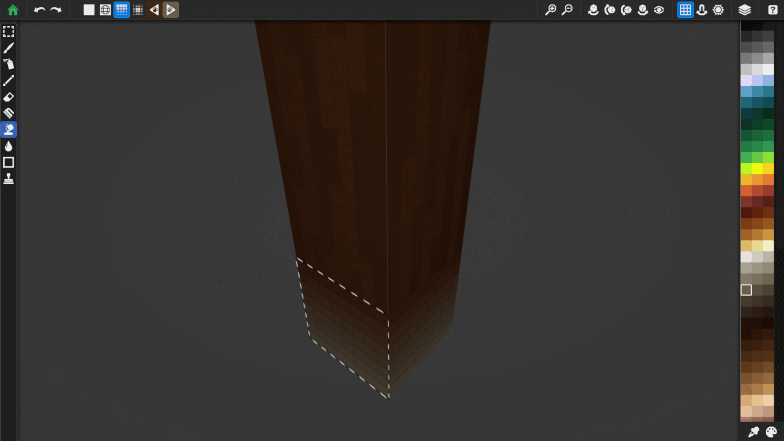This screenshot has height=441, width=784.
Task: Select the Eraser tool
Action: [x=9, y=97]
